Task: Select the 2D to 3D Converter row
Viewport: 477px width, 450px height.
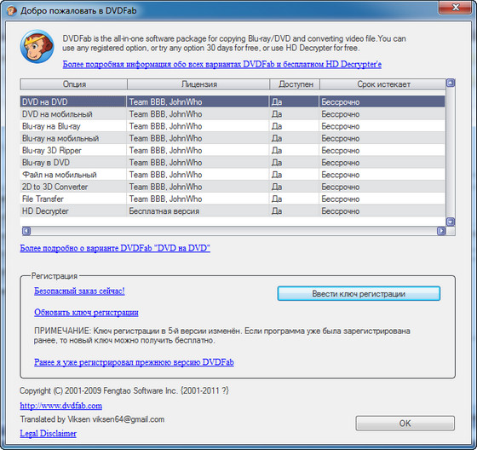Action: pyautogui.click(x=233, y=187)
